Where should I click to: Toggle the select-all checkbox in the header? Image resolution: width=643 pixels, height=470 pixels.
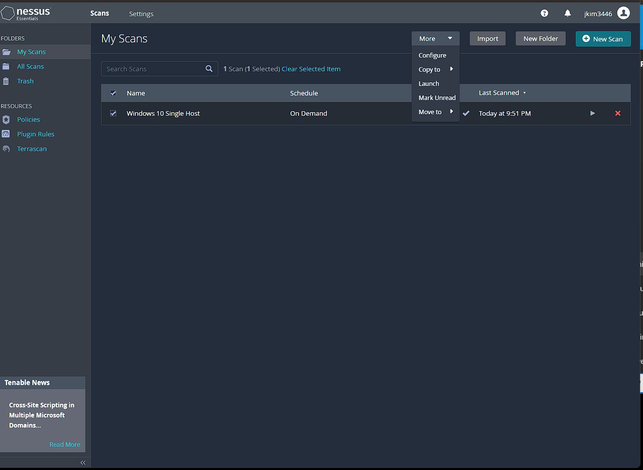[x=113, y=93]
